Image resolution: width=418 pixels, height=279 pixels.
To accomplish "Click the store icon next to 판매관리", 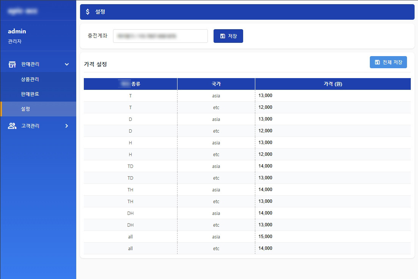I will tap(12, 64).
